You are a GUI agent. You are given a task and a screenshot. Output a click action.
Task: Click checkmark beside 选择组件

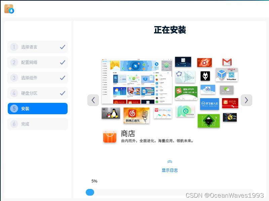pos(63,78)
